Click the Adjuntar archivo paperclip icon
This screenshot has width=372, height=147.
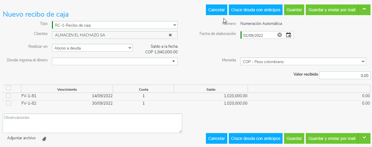[x=44, y=138]
